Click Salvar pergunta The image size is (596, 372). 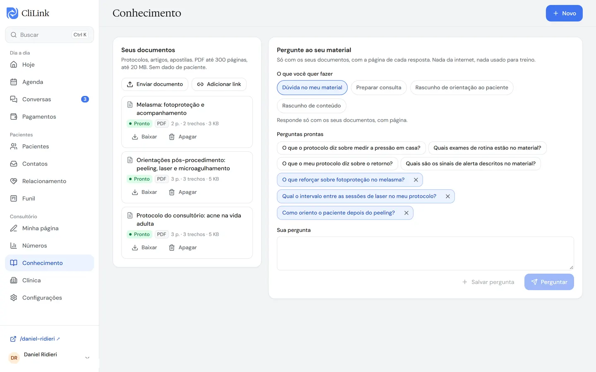tap(488, 282)
